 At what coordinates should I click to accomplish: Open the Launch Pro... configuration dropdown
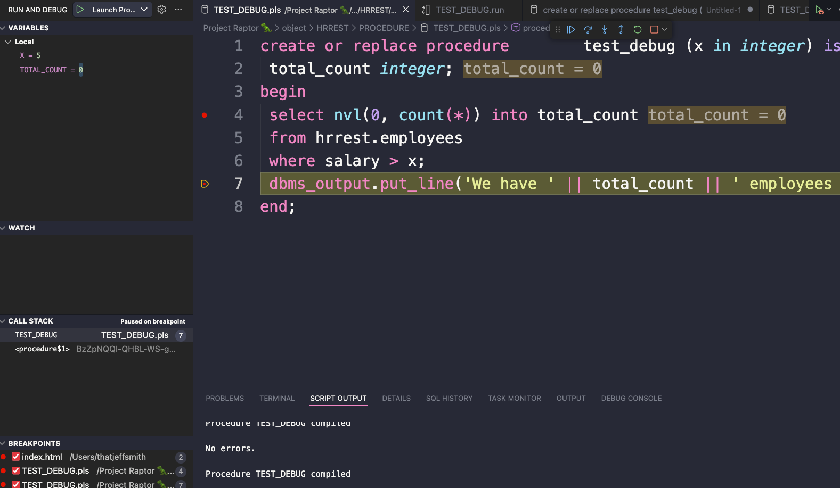(x=119, y=10)
